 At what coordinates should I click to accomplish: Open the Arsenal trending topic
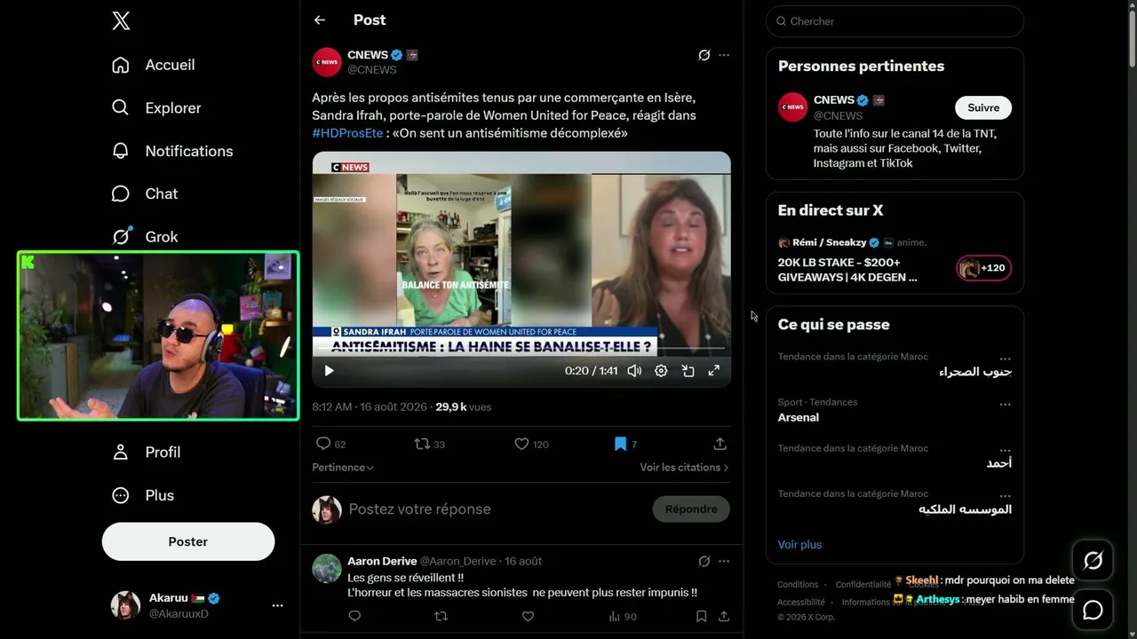[799, 417]
